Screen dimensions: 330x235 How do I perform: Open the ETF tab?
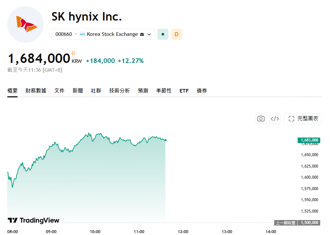click(184, 91)
